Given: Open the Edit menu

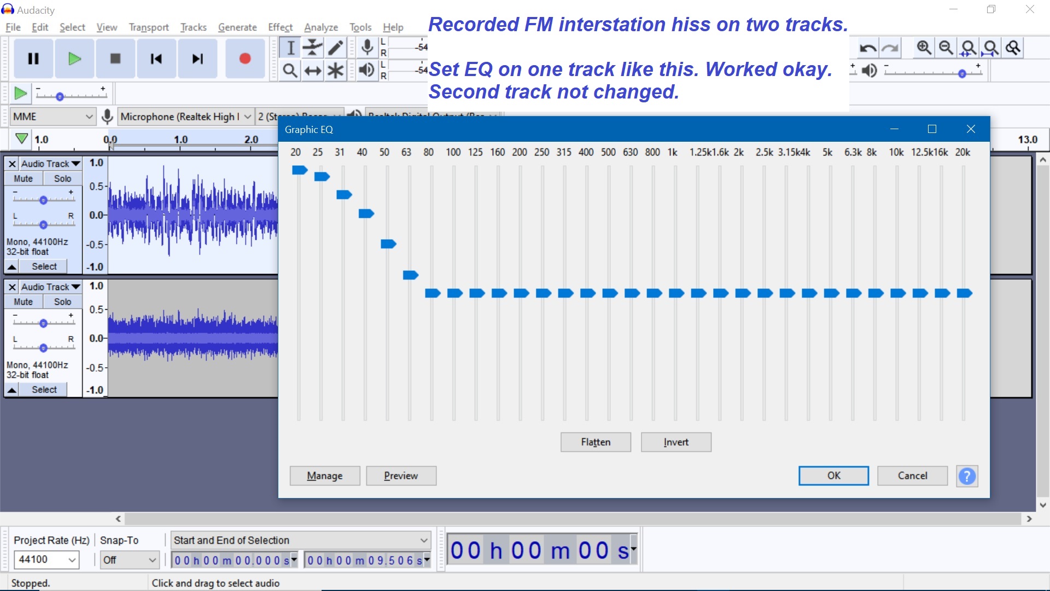Looking at the screenshot, I should click(x=40, y=27).
